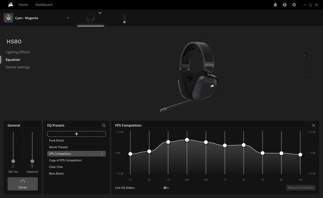Click the 4k EQ slider handle
Viewport: 323px width, 198px height.
[x=262, y=153]
